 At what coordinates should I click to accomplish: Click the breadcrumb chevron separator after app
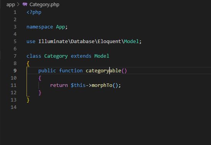(x=18, y=5)
